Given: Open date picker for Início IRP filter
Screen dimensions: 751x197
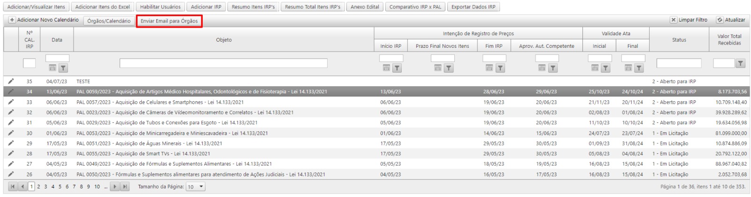Looking at the screenshot, I should point(386,68).
